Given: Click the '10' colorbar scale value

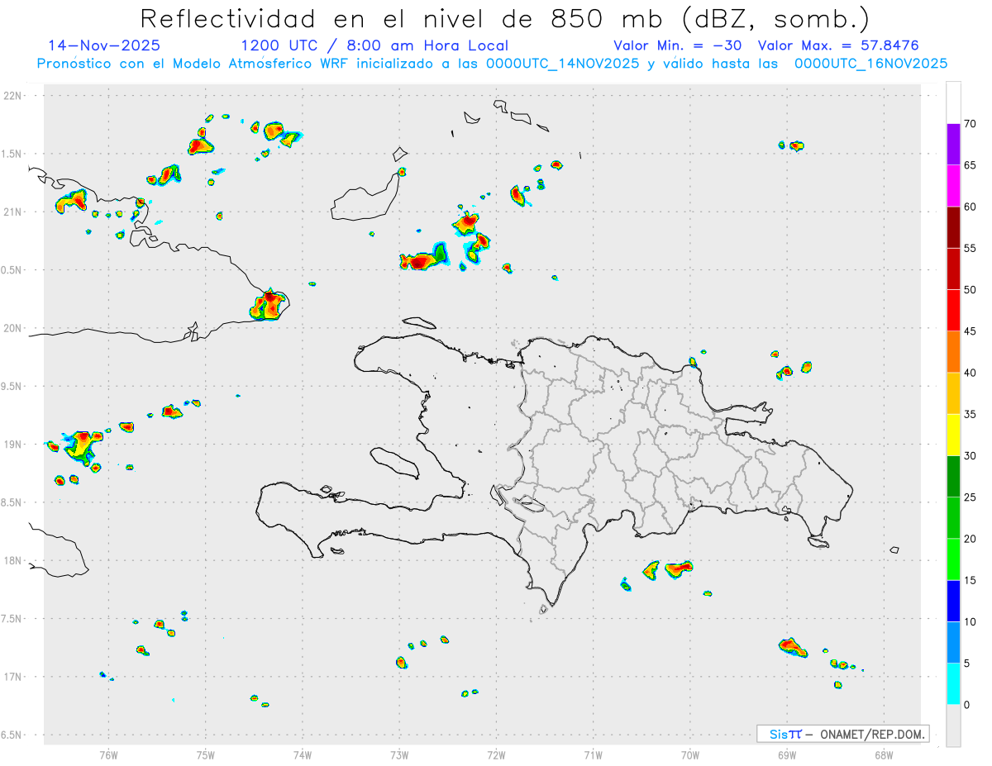Looking at the screenshot, I should click(971, 621).
